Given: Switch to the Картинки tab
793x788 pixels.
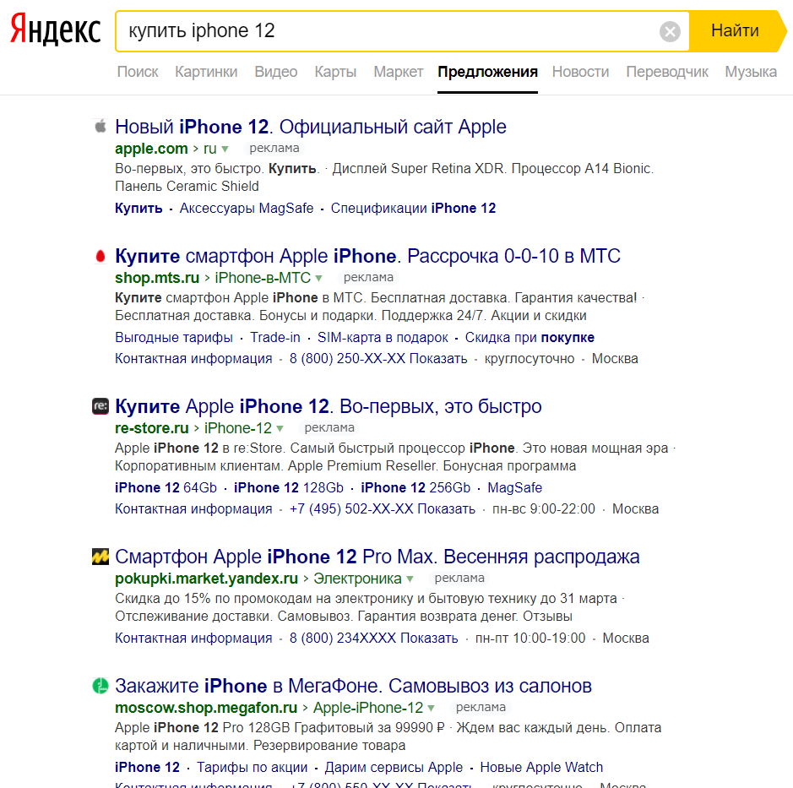Looking at the screenshot, I should click(206, 72).
